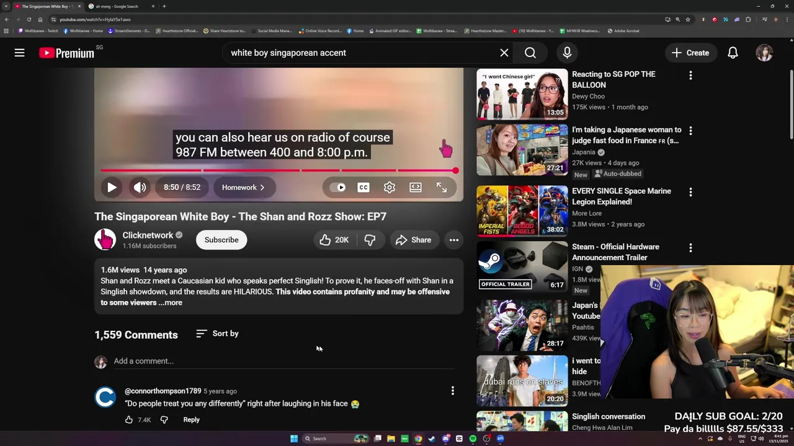
Task: Open options for Space Marine Legion video
Action: [690, 192]
